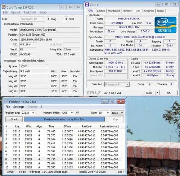
Task: Select result row 1 with time 72.465
Action: [x=63, y=131]
